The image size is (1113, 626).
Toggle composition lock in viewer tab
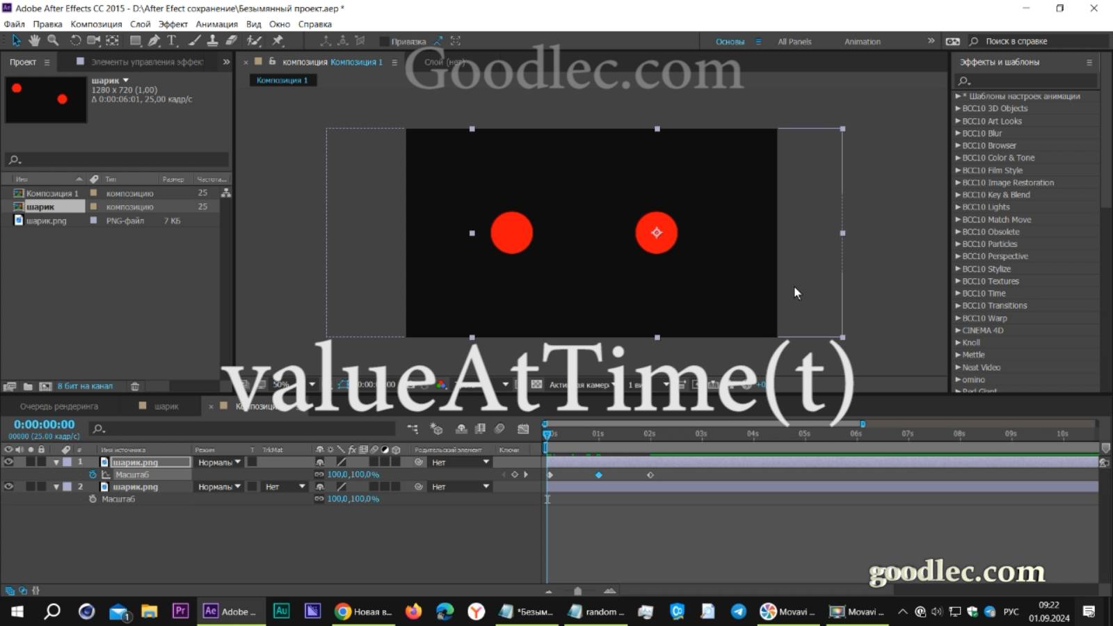click(272, 61)
